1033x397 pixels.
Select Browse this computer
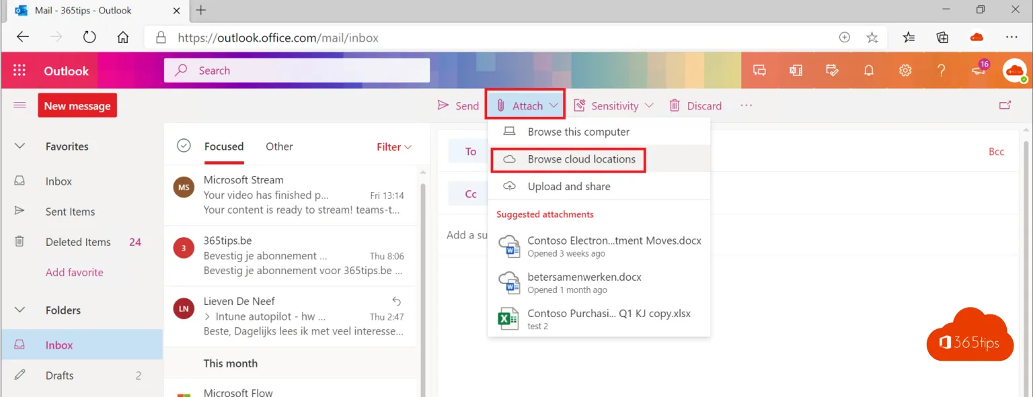click(599, 132)
